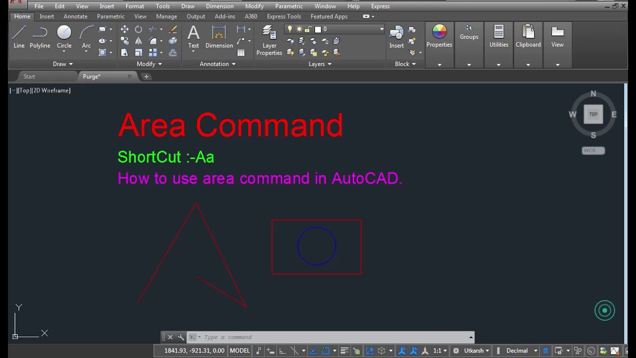Switch to the Annotate ribbon tab

tap(76, 16)
